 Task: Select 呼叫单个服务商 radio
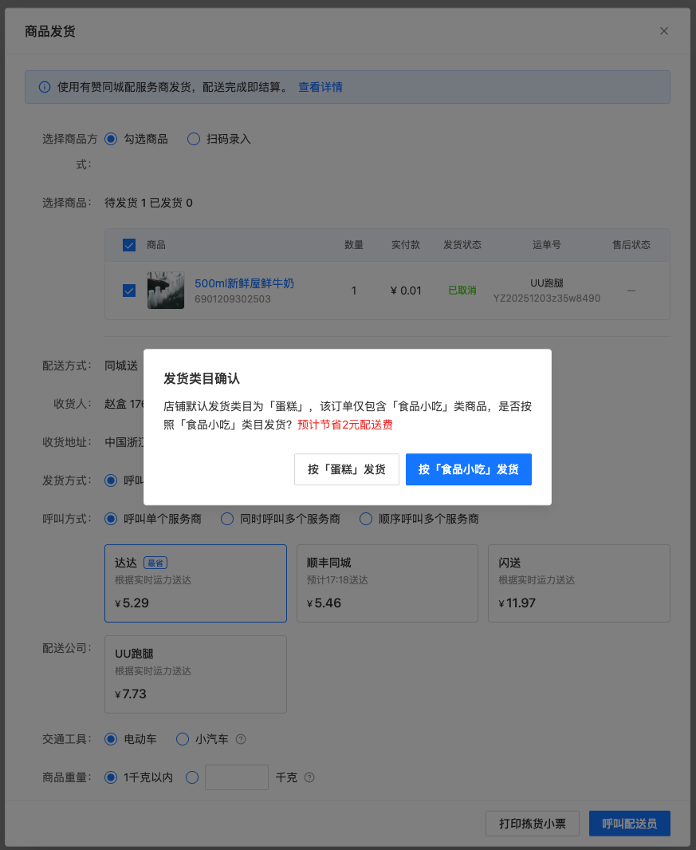click(x=111, y=519)
